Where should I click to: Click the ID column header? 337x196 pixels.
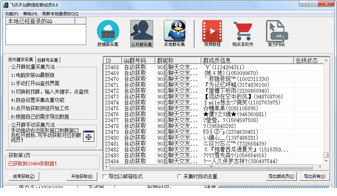[x=113, y=60]
